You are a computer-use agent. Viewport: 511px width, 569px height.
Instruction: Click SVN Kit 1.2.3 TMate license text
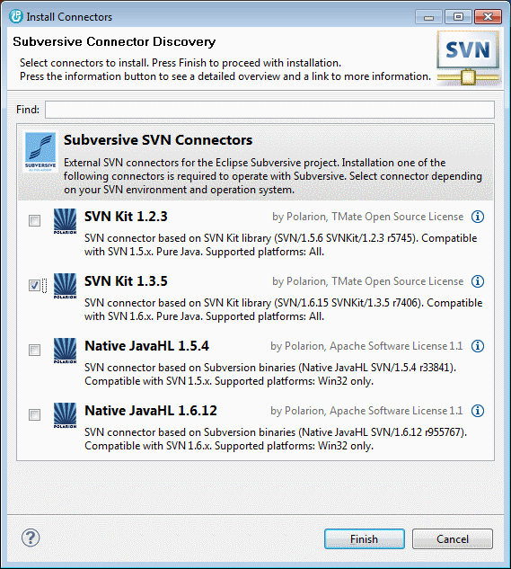(367, 217)
